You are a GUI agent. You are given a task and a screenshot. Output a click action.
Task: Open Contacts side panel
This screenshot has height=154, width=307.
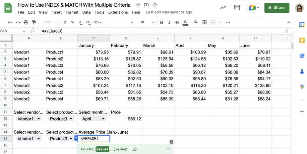[302, 71]
